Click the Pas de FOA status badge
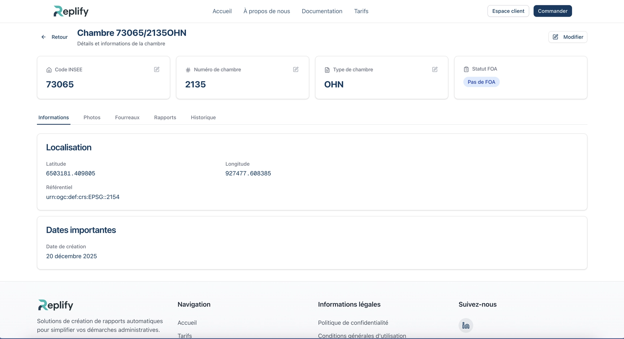624x339 pixels. point(481,82)
